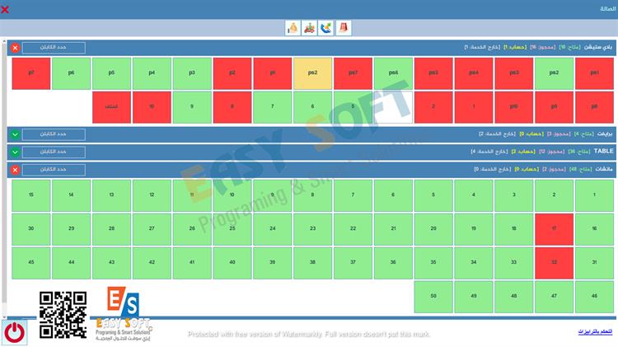Select ماتشات tile 31
This screenshot has height=347, width=618.
tap(594, 263)
